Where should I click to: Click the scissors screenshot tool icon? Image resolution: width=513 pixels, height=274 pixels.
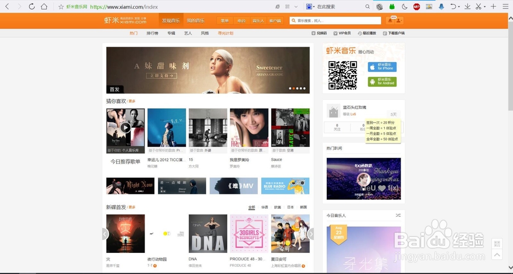(x=479, y=7)
